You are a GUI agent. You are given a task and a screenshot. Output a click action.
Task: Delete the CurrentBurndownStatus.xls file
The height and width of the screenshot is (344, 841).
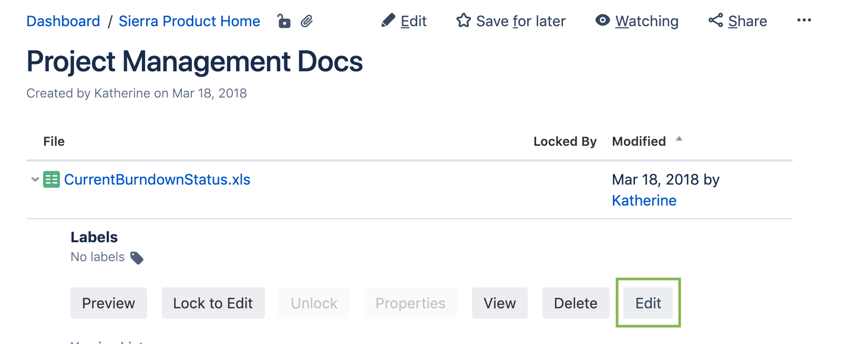coord(576,303)
